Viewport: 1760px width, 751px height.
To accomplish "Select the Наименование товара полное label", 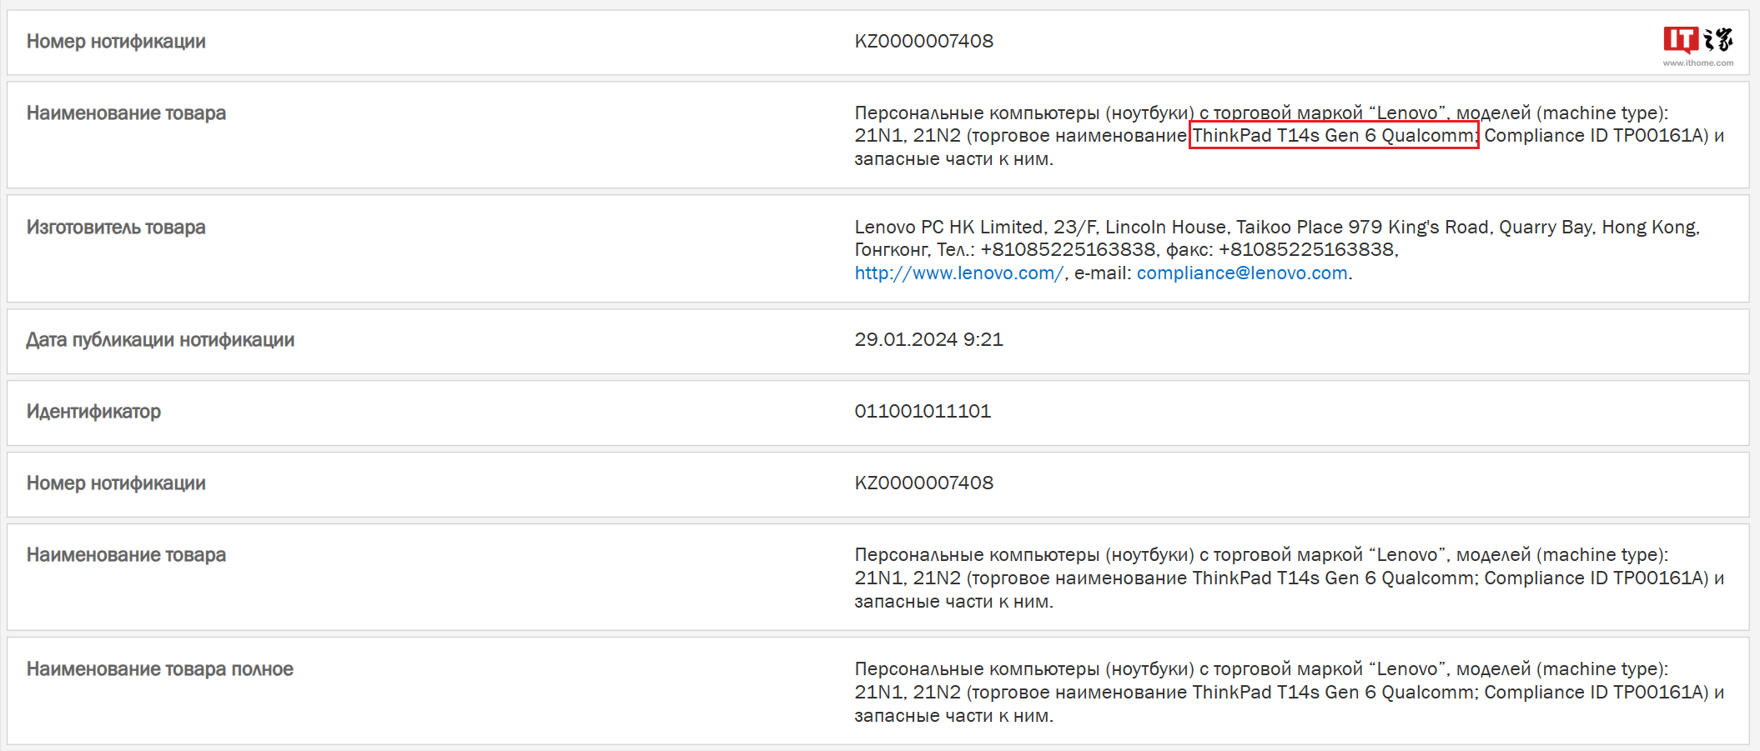I will tap(160, 669).
